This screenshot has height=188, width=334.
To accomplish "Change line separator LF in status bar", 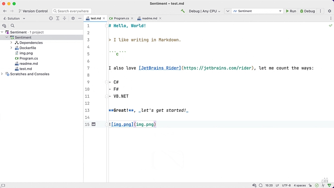I will pos(277,186).
